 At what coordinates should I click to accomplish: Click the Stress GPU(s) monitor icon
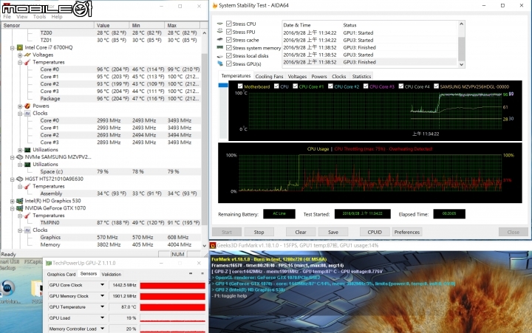[220, 63]
